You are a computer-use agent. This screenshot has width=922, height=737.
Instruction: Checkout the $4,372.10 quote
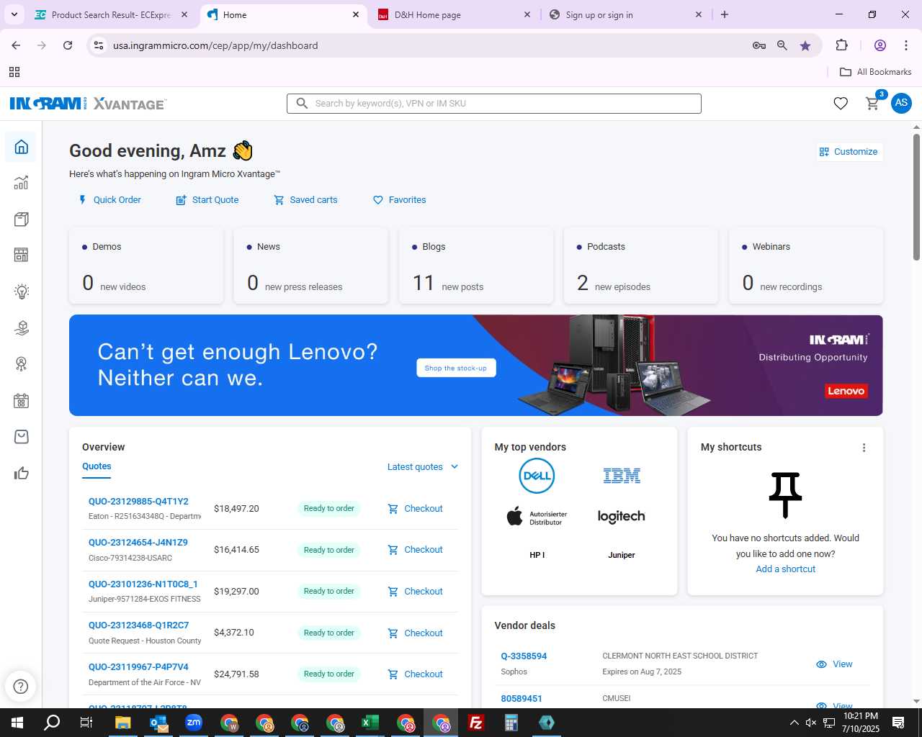click(x=415, y=633)
